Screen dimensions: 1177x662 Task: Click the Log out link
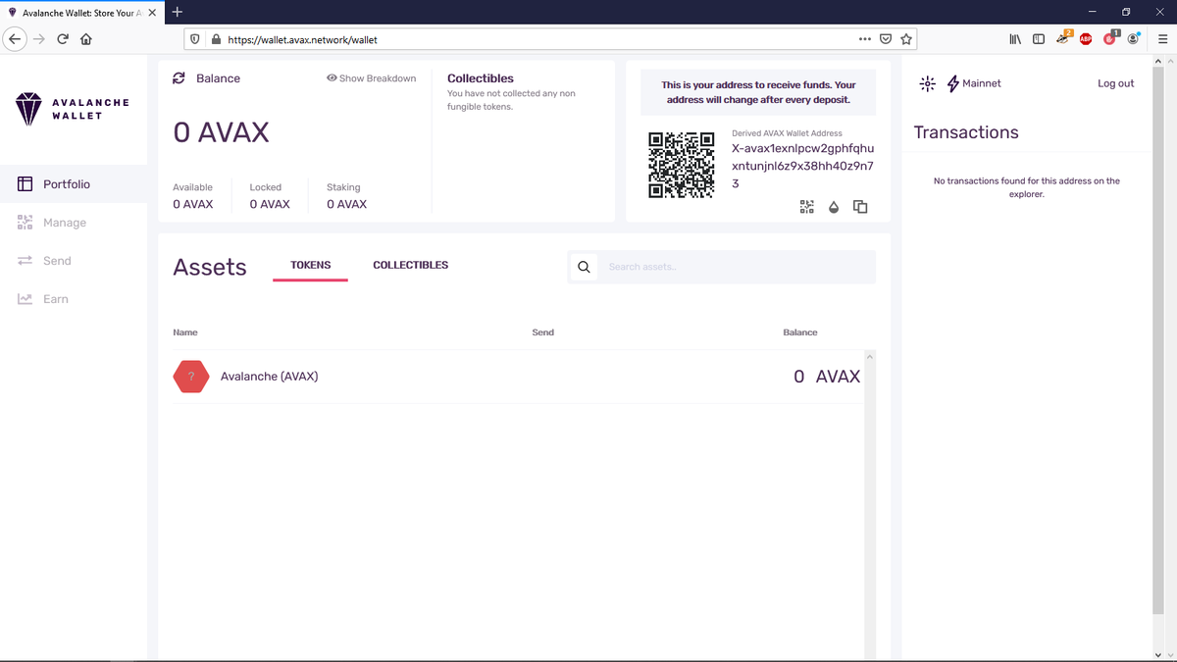[x=1115, y=83]
